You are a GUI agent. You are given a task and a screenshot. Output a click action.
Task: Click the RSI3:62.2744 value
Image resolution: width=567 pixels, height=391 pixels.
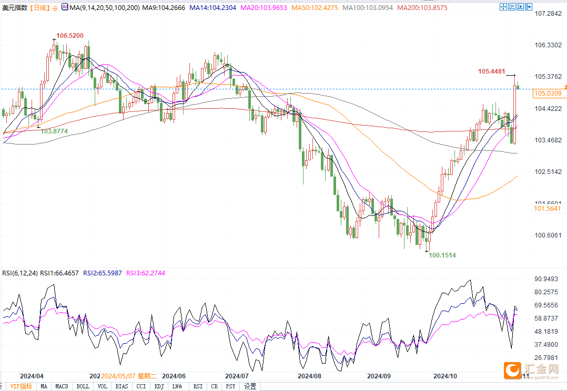coord(146,273)
